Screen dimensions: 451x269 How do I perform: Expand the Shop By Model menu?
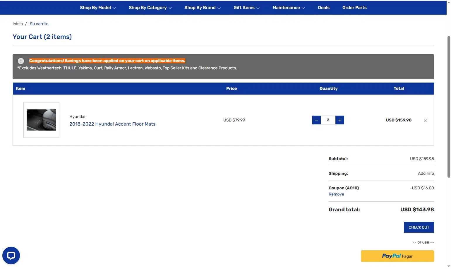point(98,8)
